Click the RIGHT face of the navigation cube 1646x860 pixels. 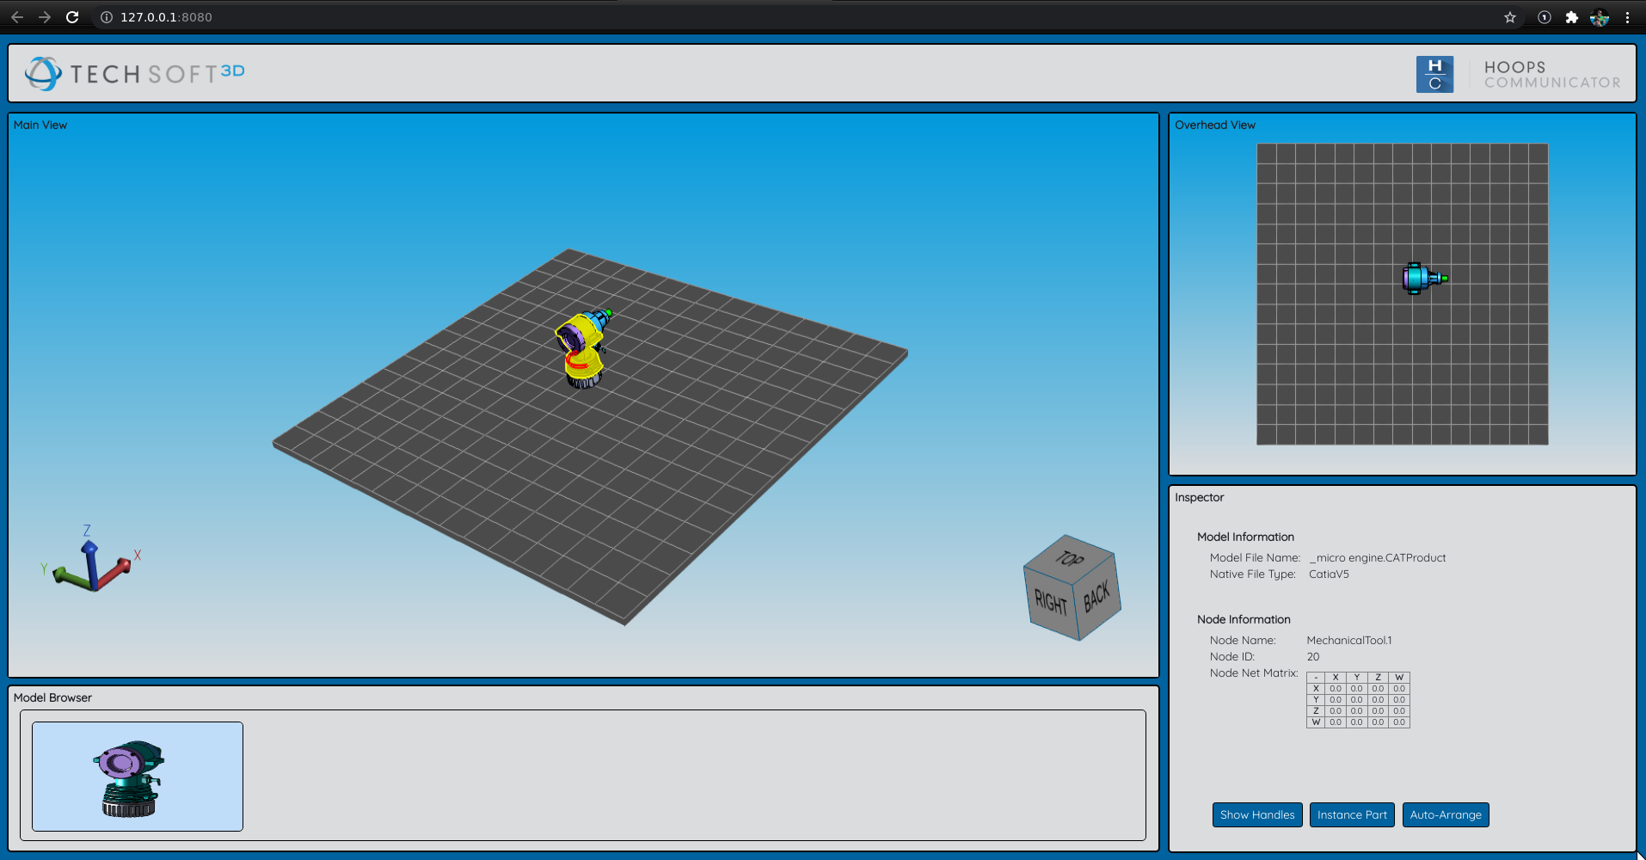pyautogui.click(x=1048, y=599)
